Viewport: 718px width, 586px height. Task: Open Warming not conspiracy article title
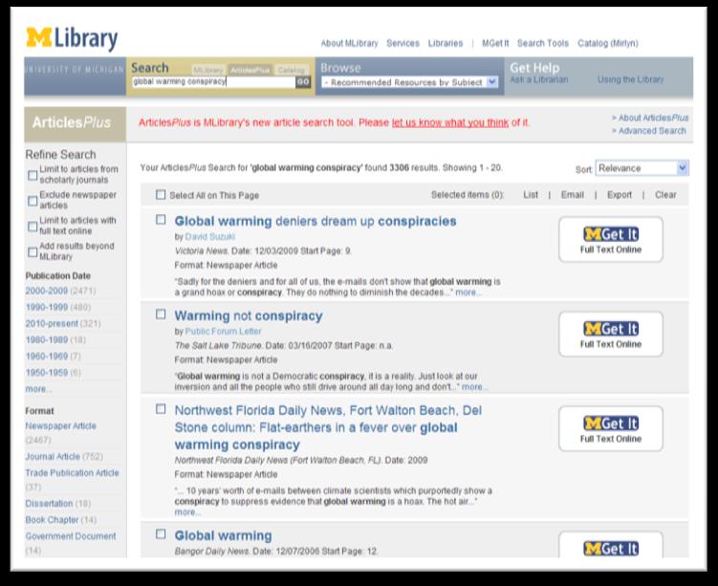pyautogui.click(x=249, y=315)
